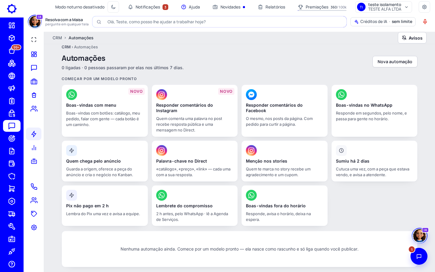Open gear icon in secondary sidebar

coord(34,227)
